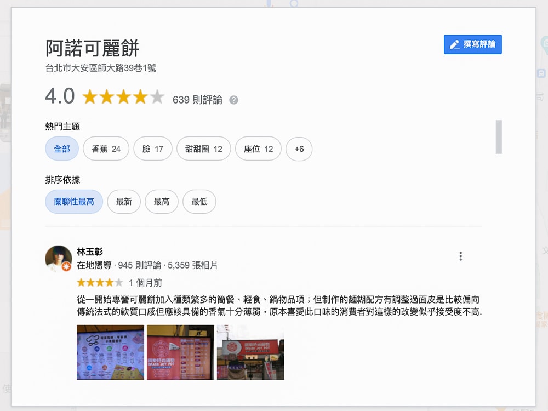
Task: Sort reviews by 最新
Action: pyautogui.click(x=124, y=202)
